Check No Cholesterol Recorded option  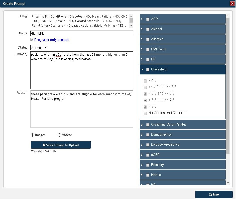pos(145,113)
